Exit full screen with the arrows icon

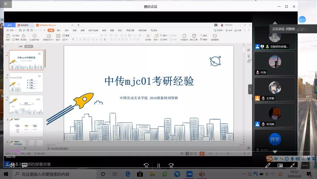tap(292, 165)
